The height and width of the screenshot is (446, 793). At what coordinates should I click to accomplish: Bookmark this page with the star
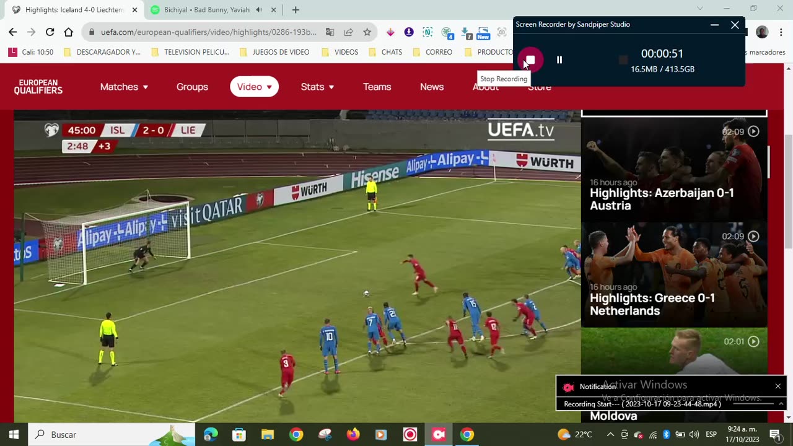367,32
